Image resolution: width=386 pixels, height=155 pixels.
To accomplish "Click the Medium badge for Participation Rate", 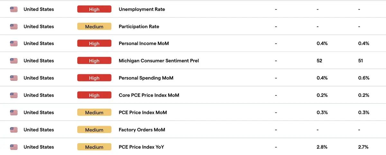I will tap(94, 27).
